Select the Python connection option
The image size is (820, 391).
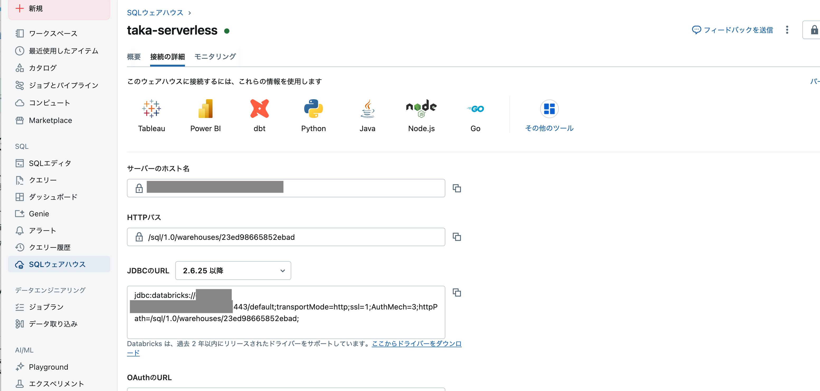tap(313, 115)
